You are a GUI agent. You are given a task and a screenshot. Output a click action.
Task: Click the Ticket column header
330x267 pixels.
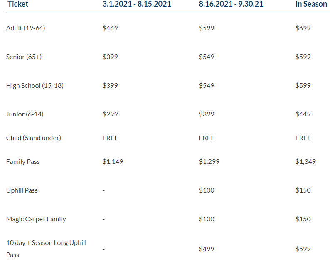[18, 4]
